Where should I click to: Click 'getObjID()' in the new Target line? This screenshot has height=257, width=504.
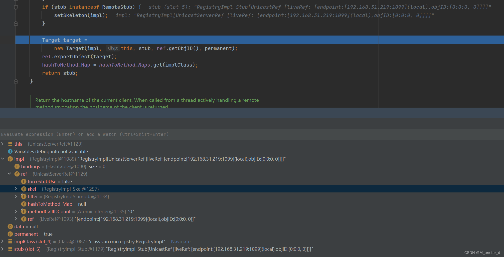tap(184, 48)
